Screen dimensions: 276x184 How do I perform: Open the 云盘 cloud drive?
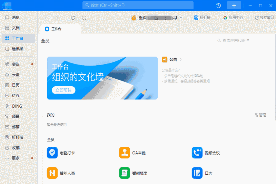click(x=16, y=75)
